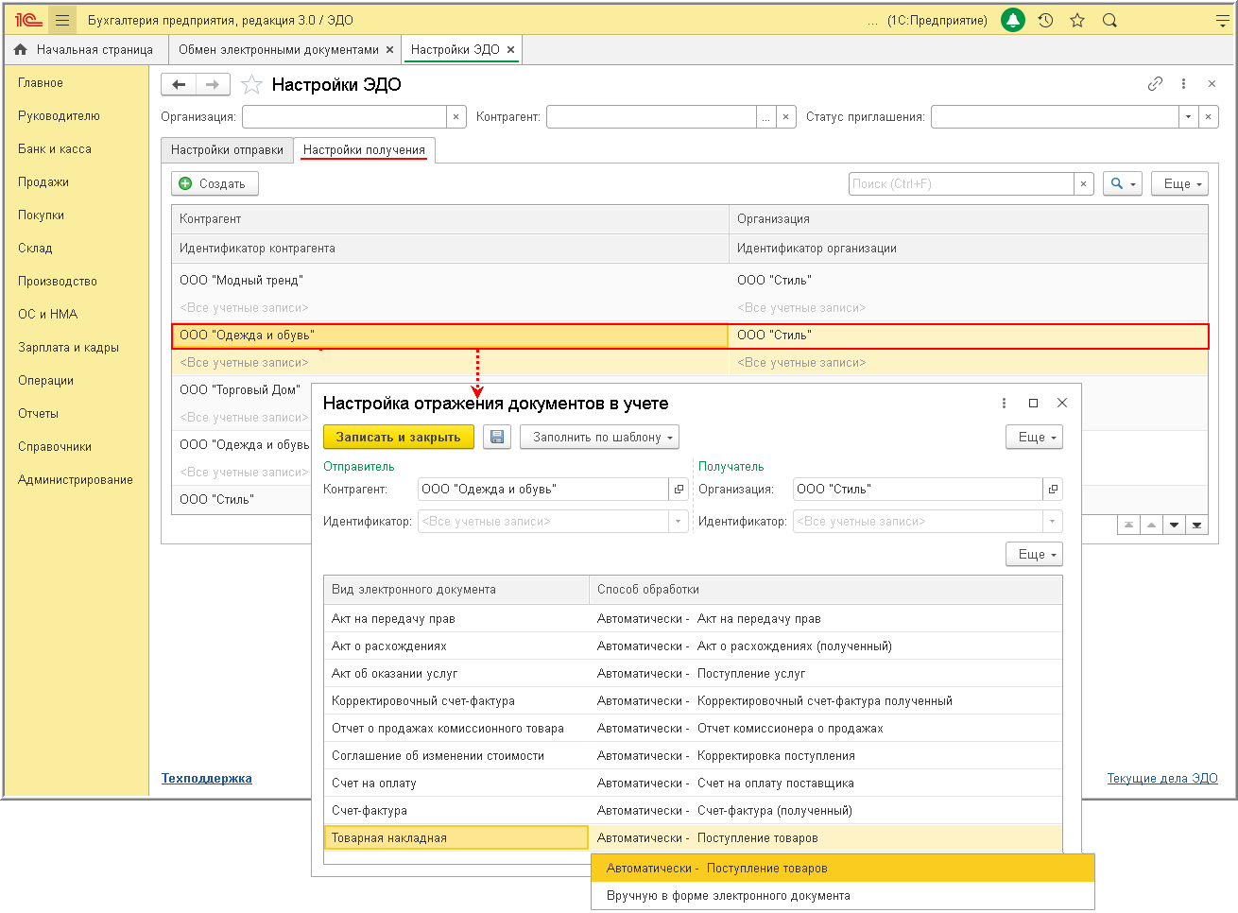
Task: Clear the Статус приглашения filter
Action: pos(1209,117)
